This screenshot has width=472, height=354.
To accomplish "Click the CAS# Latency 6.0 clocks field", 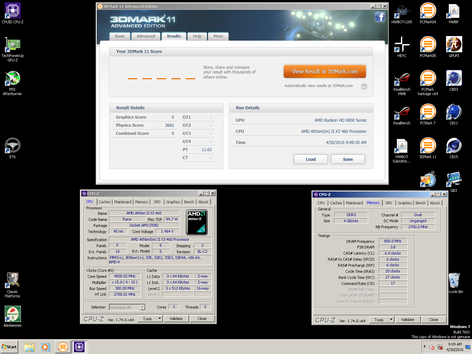I will click(x=393, y=253).
